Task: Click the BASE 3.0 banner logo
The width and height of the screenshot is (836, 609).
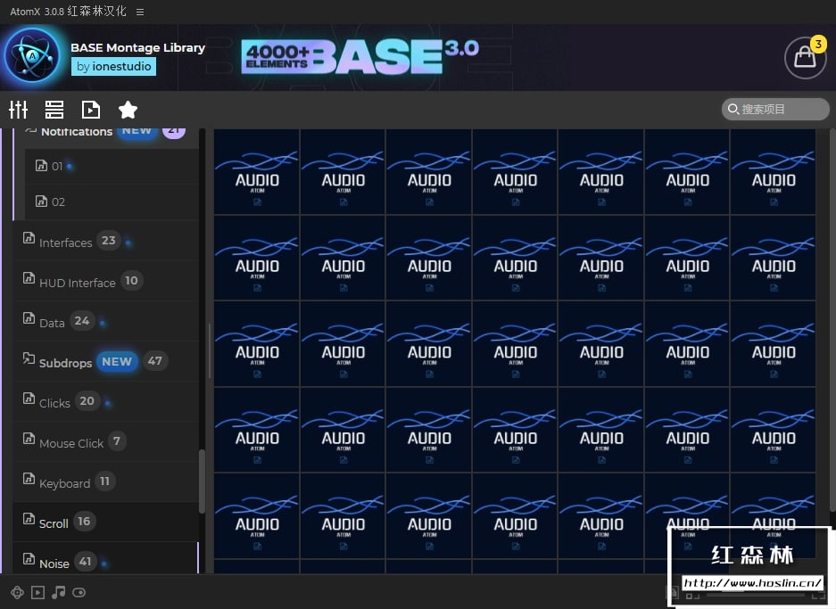Action: coord(360,56)
